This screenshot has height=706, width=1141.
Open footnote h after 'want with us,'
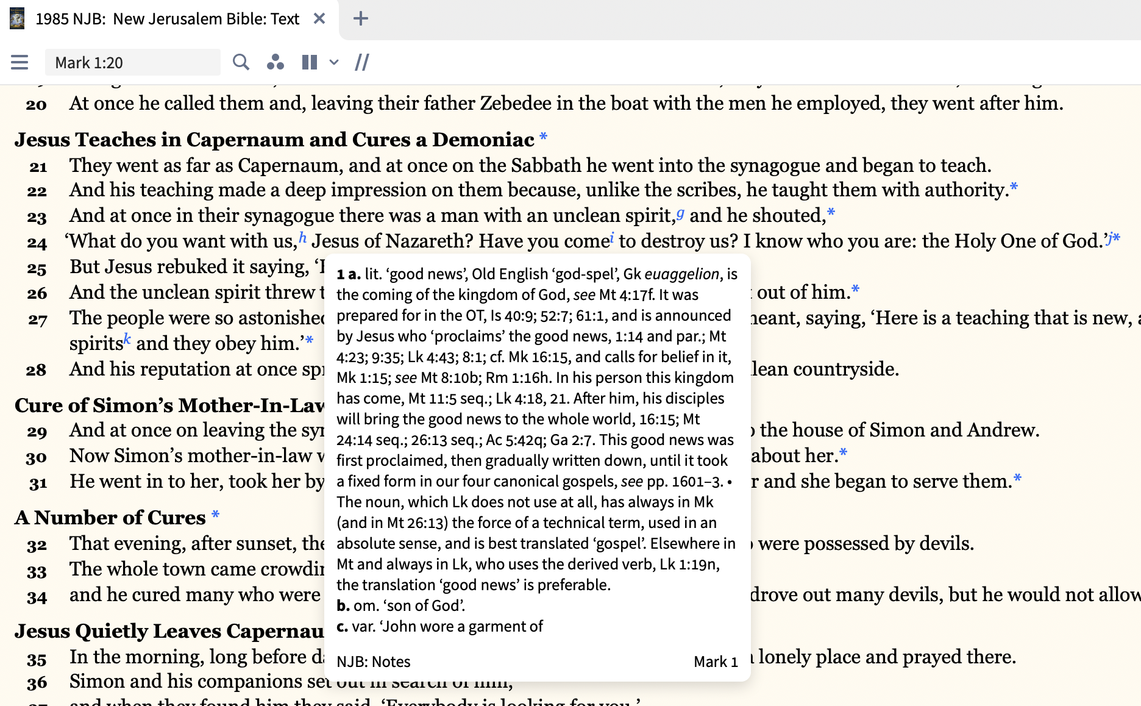302,238
